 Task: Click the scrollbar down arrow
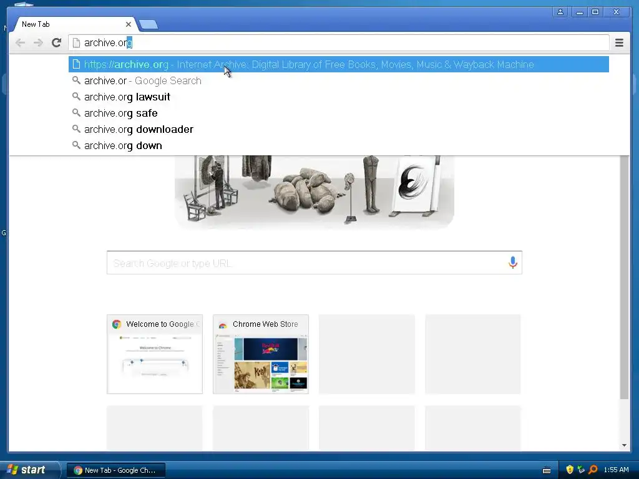624,445
